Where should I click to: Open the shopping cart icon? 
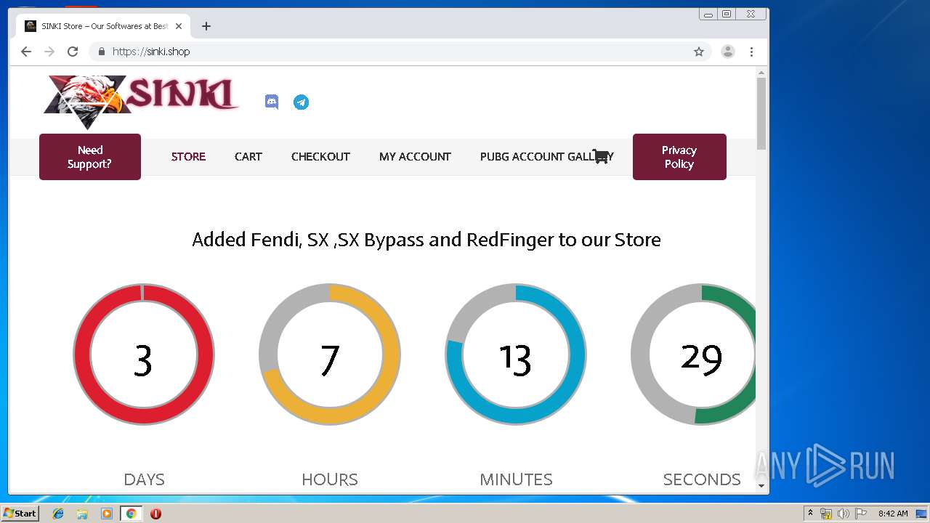(x=601, y=156)
